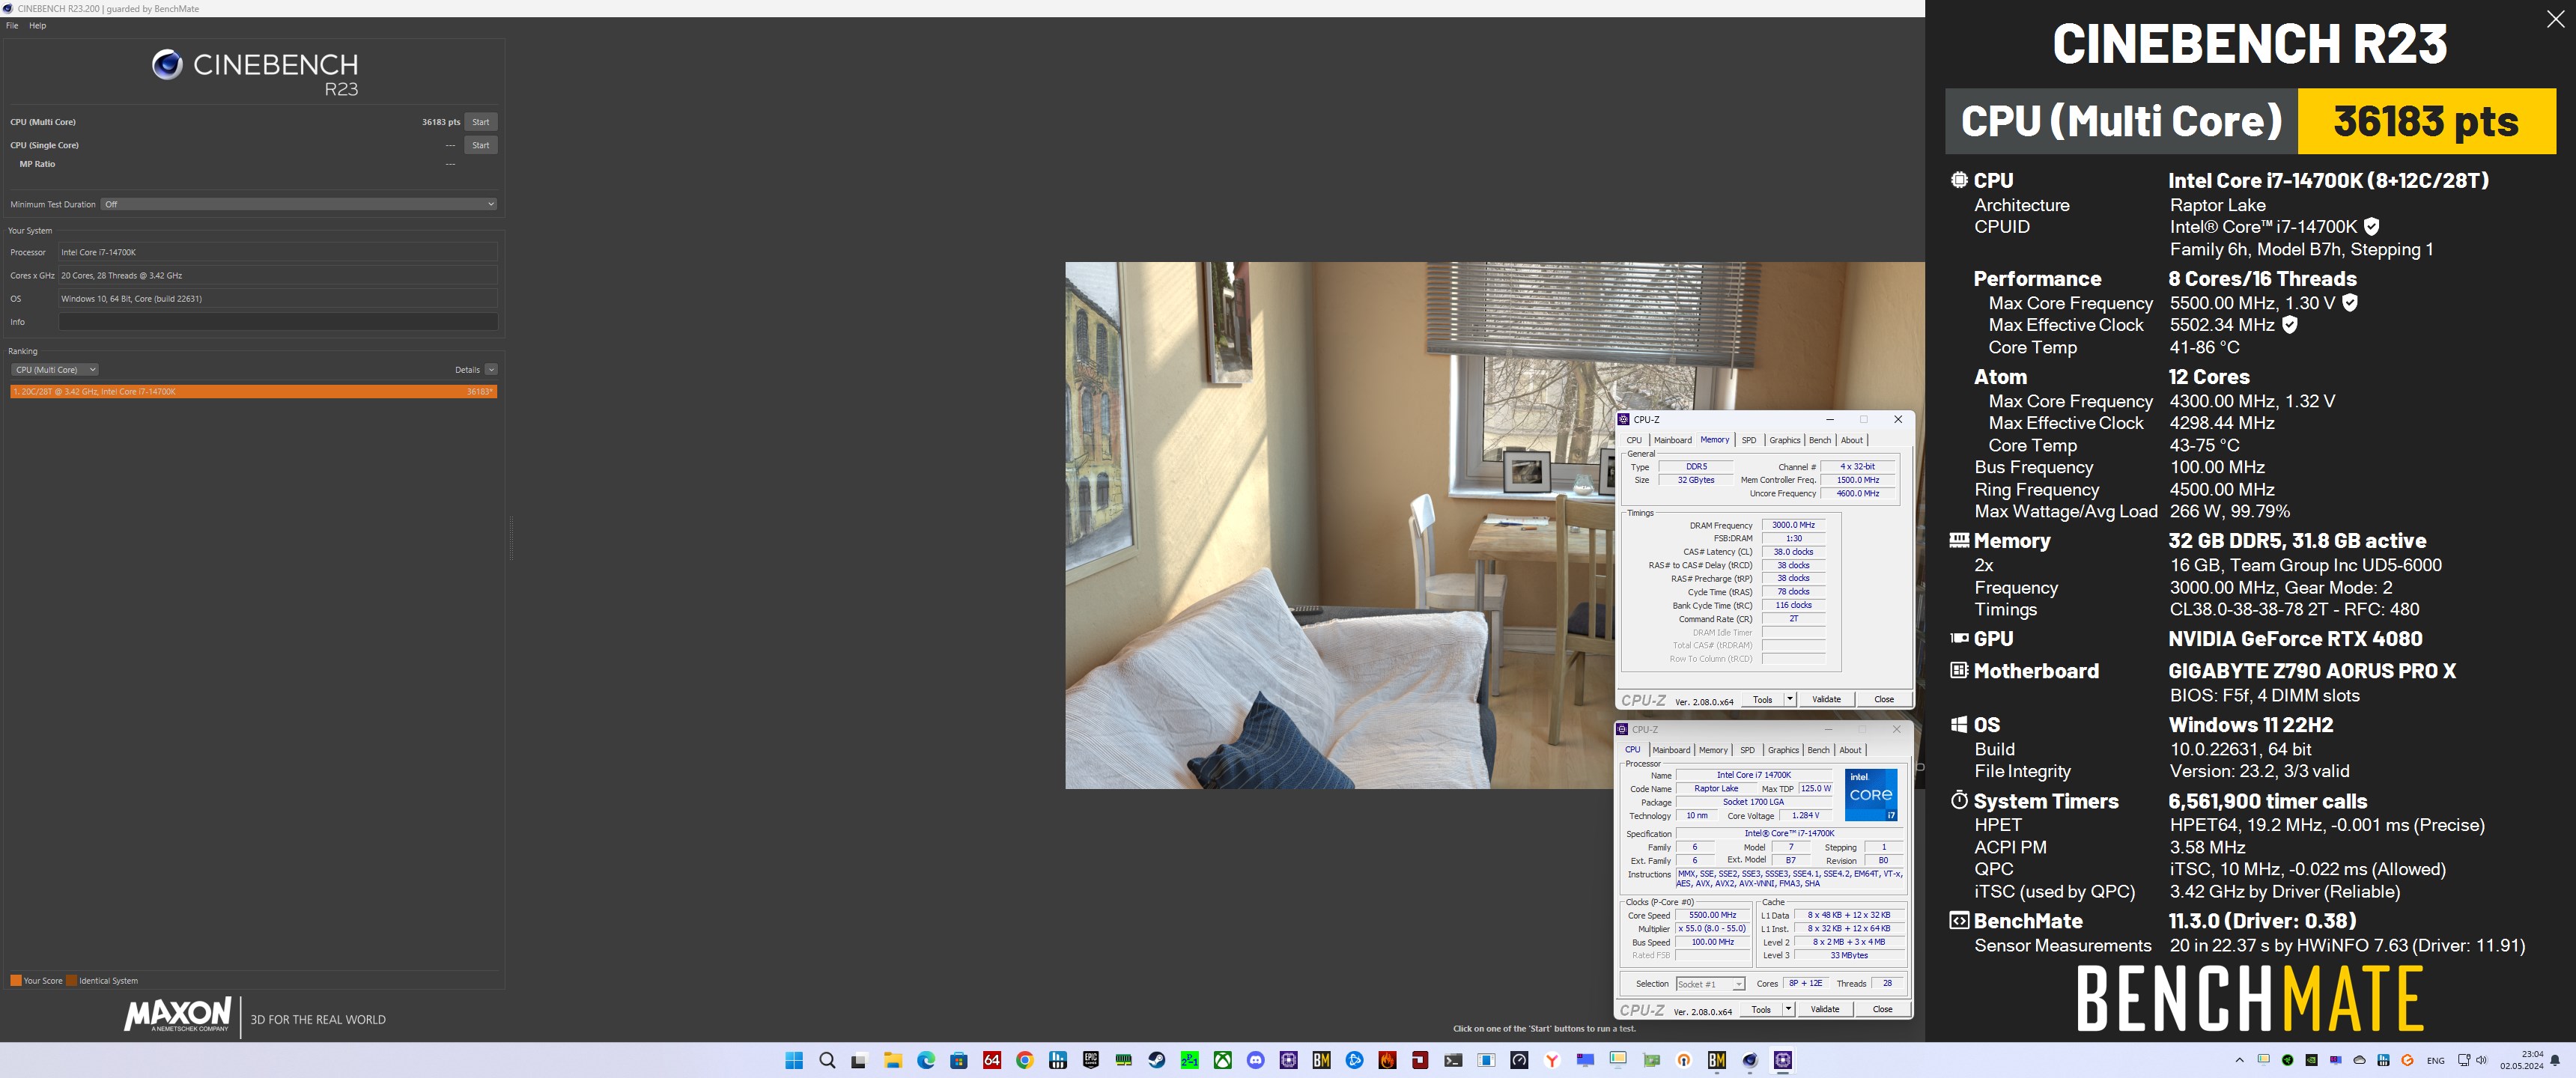
Task: Open the terminal icon on the taskbar
Action: (x=1454, y=1060)
